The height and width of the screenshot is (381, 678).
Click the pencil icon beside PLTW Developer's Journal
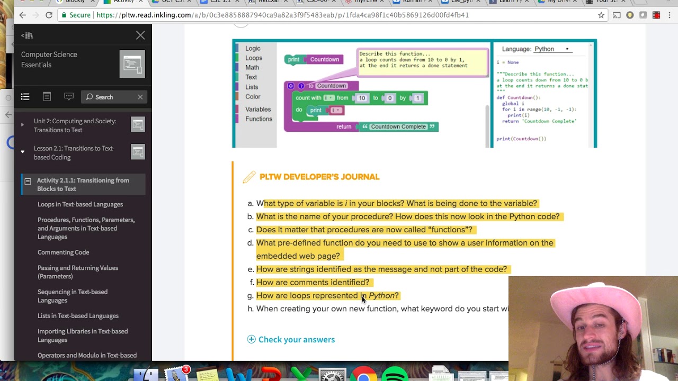coord(249,177)
